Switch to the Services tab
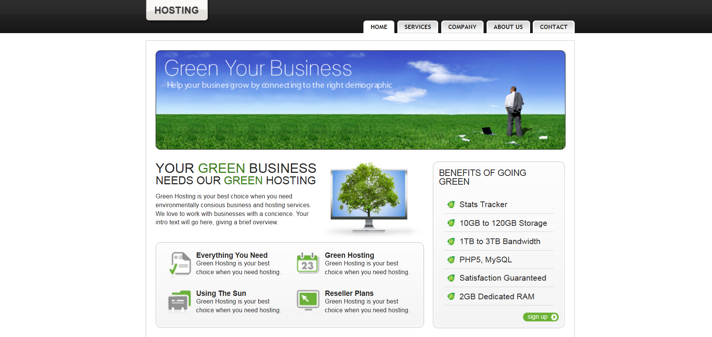 (418, 27)
